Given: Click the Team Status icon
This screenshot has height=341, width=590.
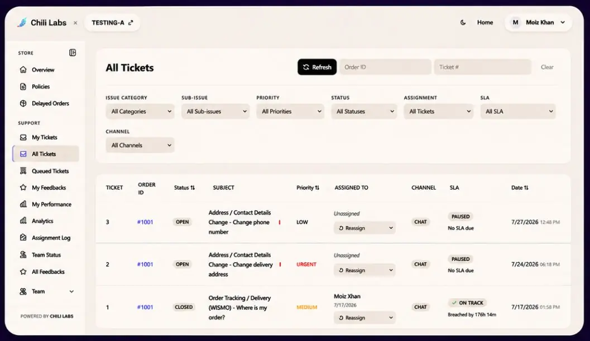Looking at the screenshot, I should pyautogui.click(x=23, y=255).
